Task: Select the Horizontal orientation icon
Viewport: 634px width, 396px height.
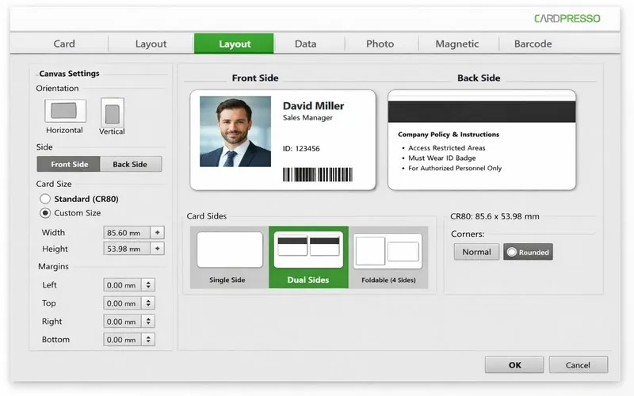Action: pyautogui.click(x=64, y=111)
